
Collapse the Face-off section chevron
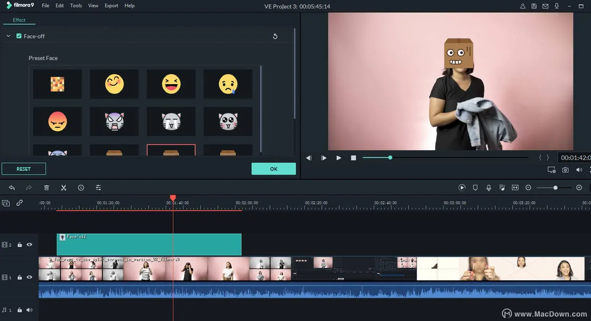(x=8, y=36)
